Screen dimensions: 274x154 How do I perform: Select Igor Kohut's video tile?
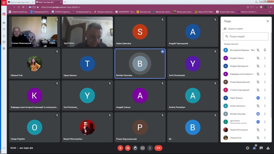pyautogui.click(x=87, y=32)
